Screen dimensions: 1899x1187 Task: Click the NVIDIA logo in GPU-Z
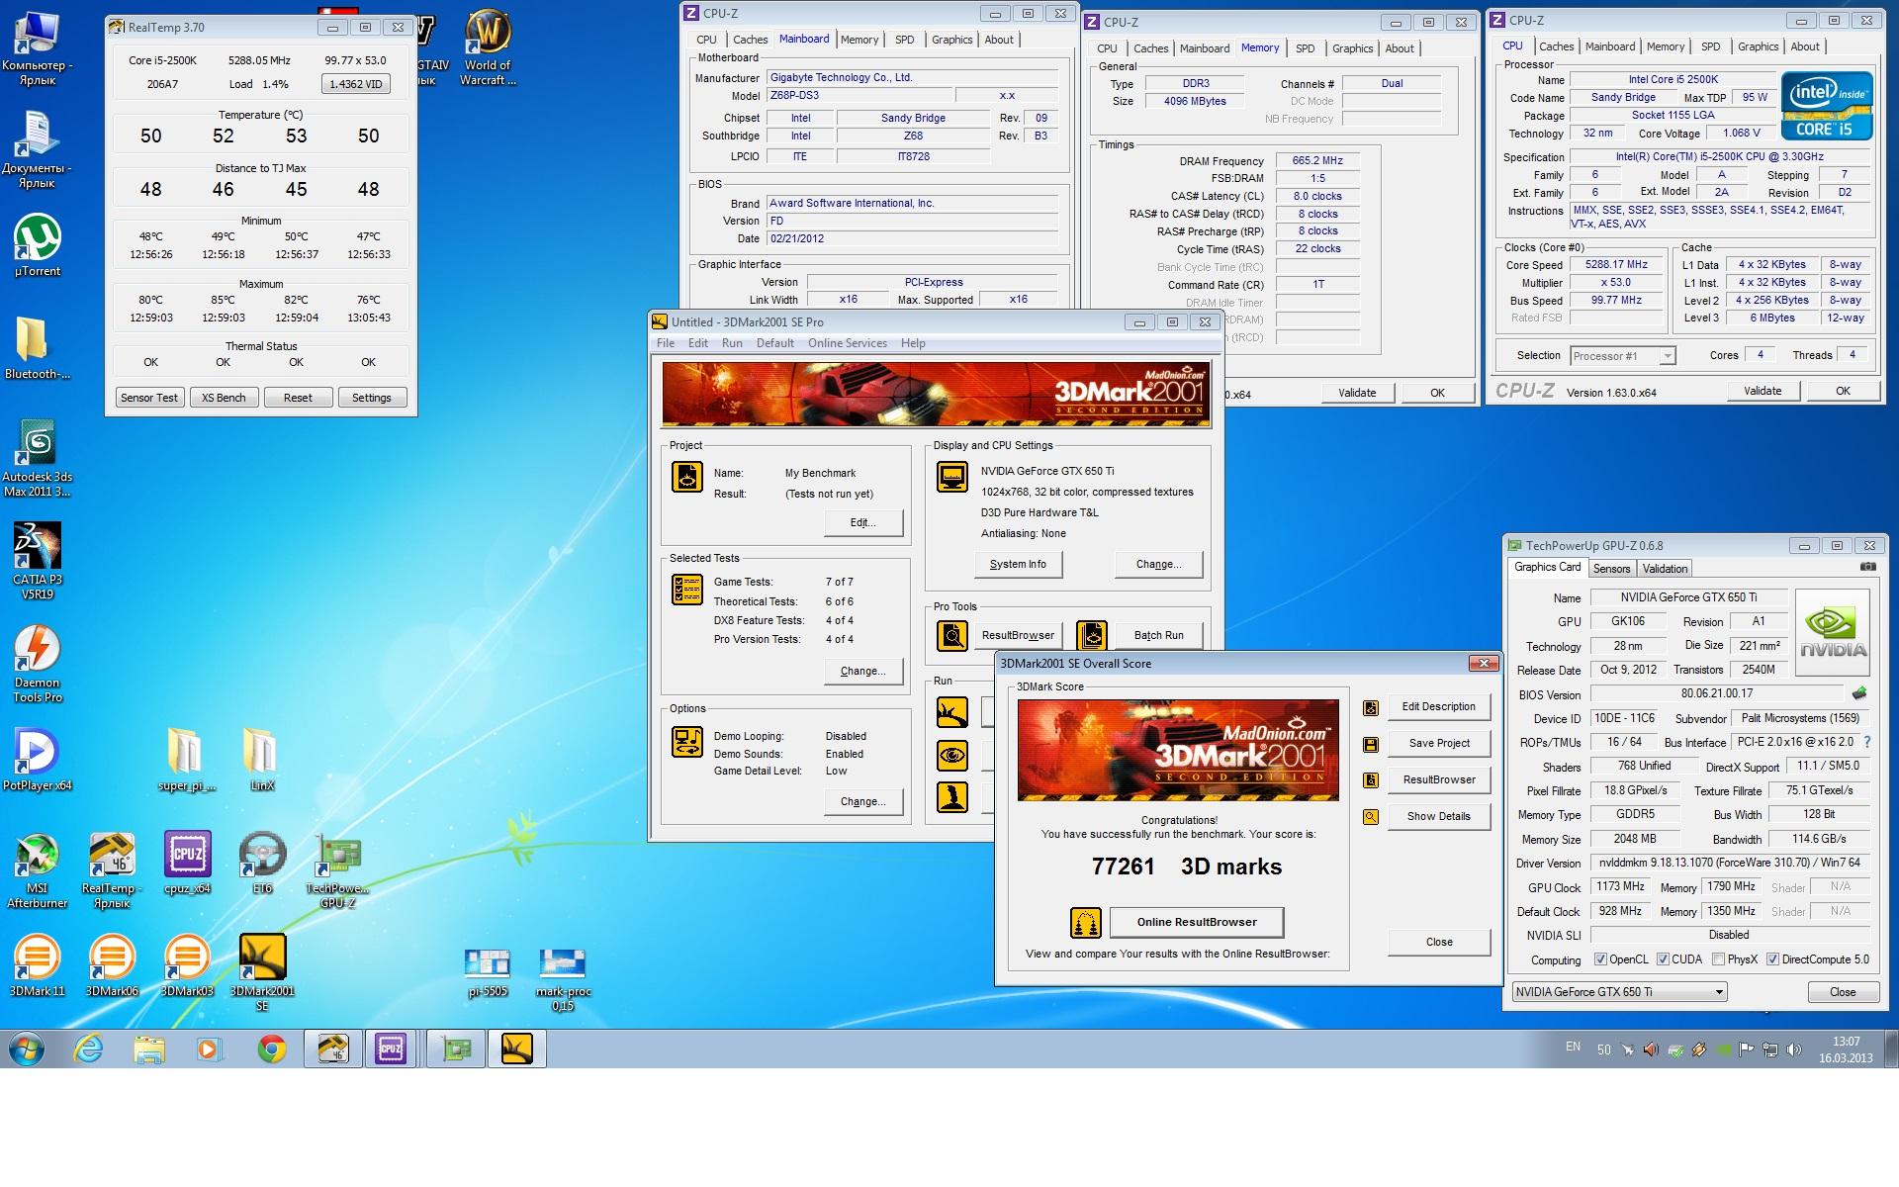[1833, 633]
